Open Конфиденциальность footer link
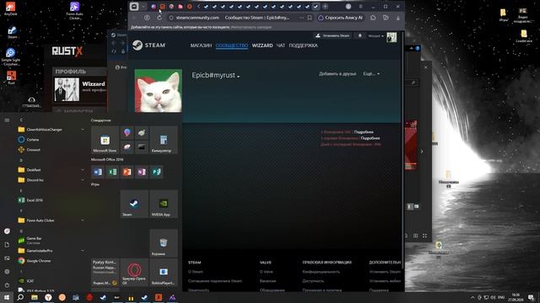 tap(321, 272)
